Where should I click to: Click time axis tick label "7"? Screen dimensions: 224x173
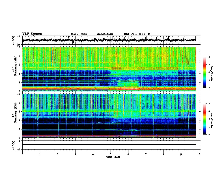click(146, 154)
